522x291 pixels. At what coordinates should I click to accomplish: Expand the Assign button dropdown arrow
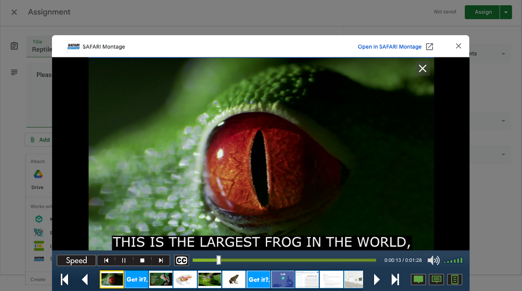(x=506, y=12)
